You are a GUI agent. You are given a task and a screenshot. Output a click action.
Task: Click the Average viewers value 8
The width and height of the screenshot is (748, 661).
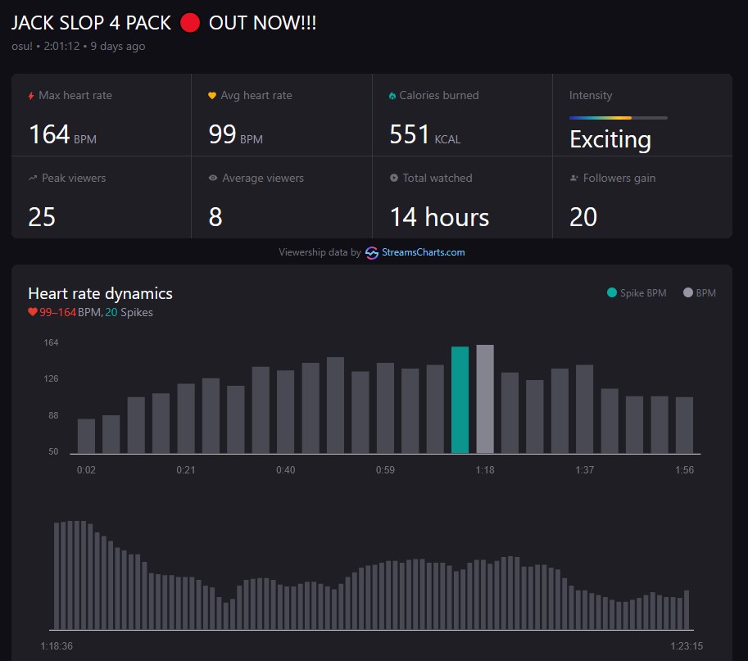(215, 218)
